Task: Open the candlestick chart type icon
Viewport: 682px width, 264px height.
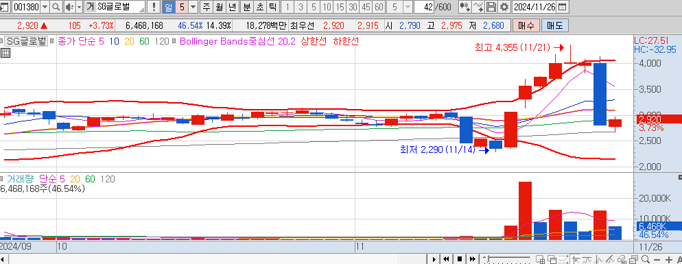Action: point(465,7)
